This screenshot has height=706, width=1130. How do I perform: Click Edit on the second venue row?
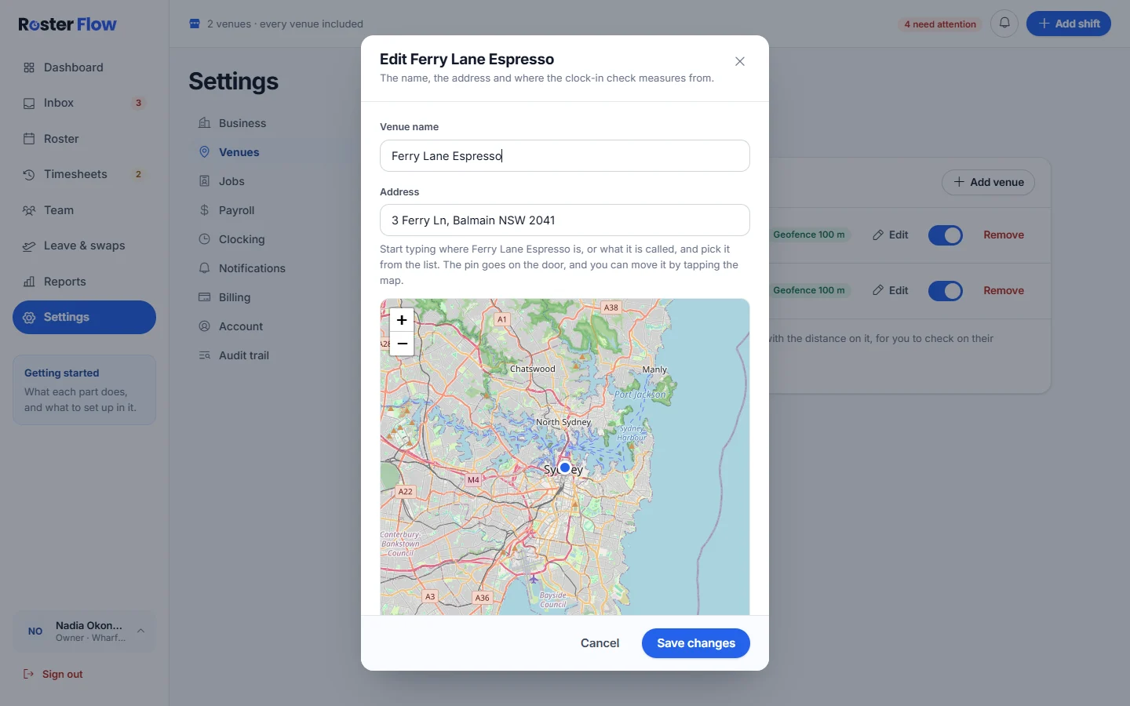(x=891, y=290)
